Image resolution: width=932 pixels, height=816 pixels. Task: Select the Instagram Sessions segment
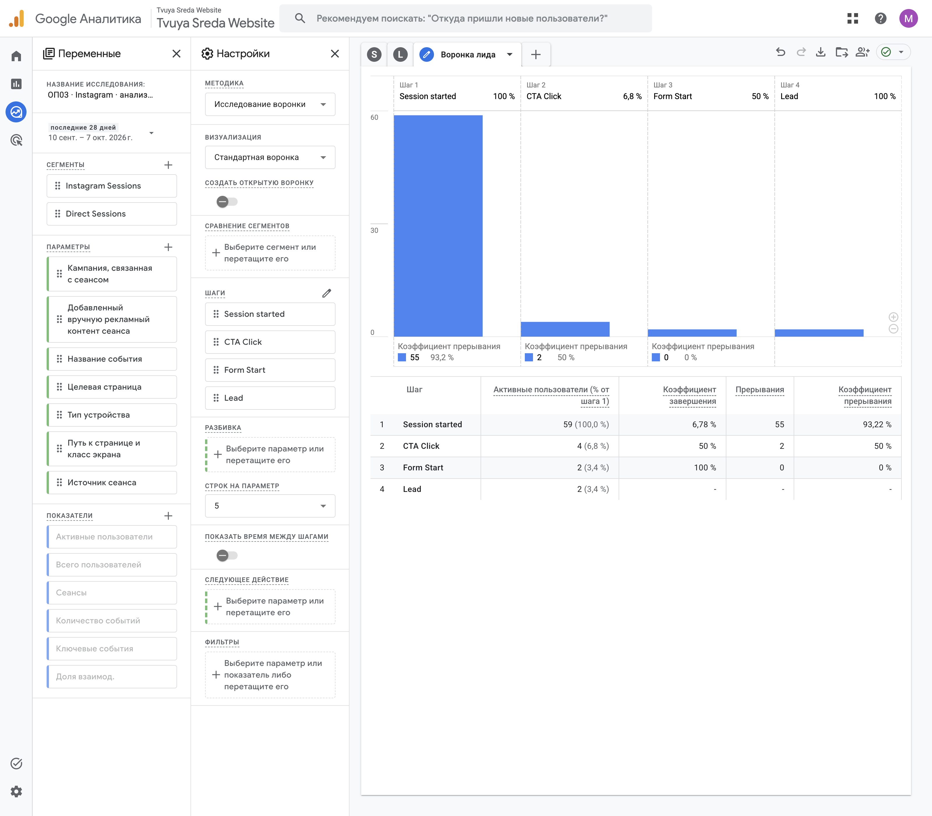pyautogui.click(x=112, y=186)
